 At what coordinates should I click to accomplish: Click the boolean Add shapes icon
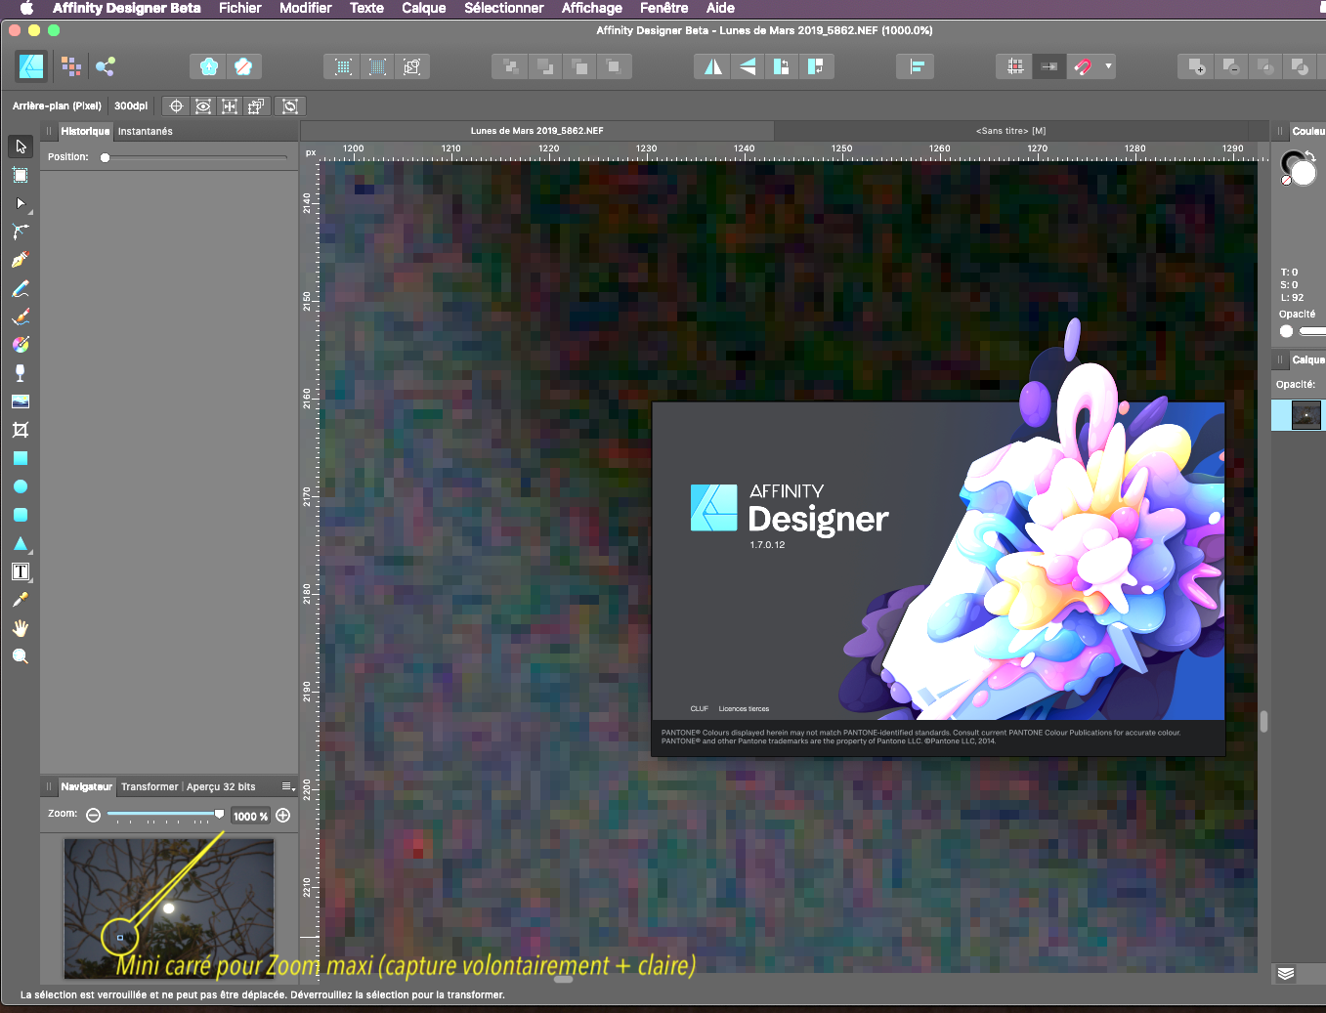click(x=1196, y=66)
